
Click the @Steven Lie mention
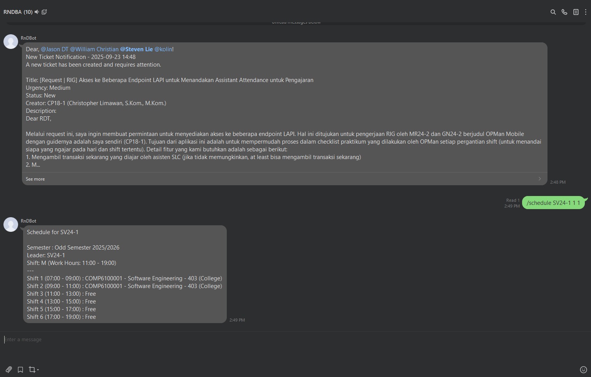click(x=137, y=49)
